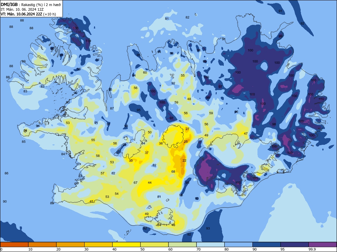Screen dimensions: 337x252
Task: Click the legend label '70'
Action: pyautogui.click(x=198, y=249)
